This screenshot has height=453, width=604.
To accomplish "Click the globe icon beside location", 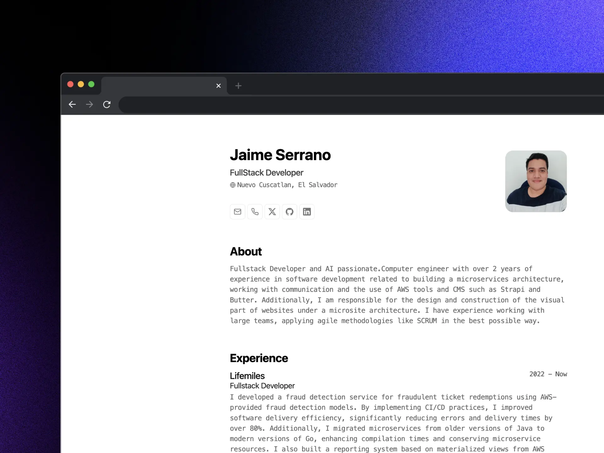I will 232,185.
